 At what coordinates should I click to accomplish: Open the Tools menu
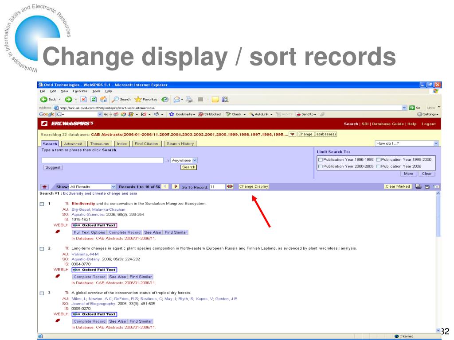(x=96, y=91)
